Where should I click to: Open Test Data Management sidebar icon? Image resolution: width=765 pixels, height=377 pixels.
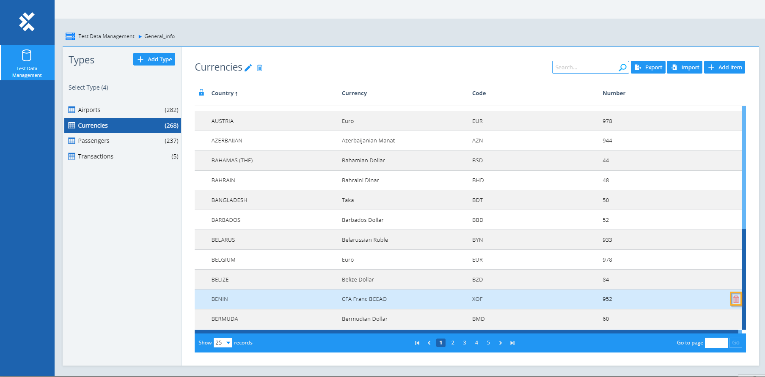pyautogui.click(x=27, y=63)
